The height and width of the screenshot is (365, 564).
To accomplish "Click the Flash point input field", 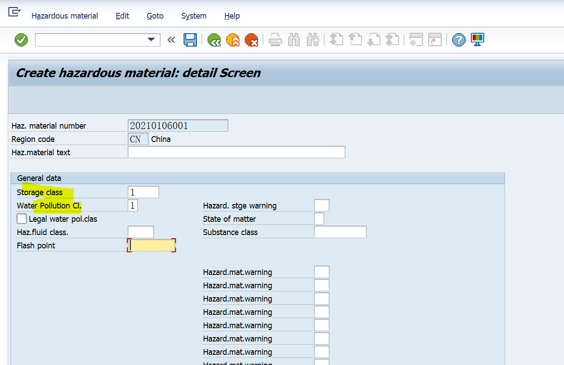I will 151,245.
